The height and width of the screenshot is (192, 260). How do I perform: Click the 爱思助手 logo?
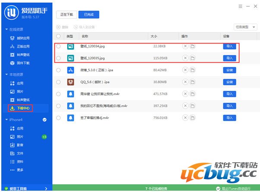[x=12, y=12]
